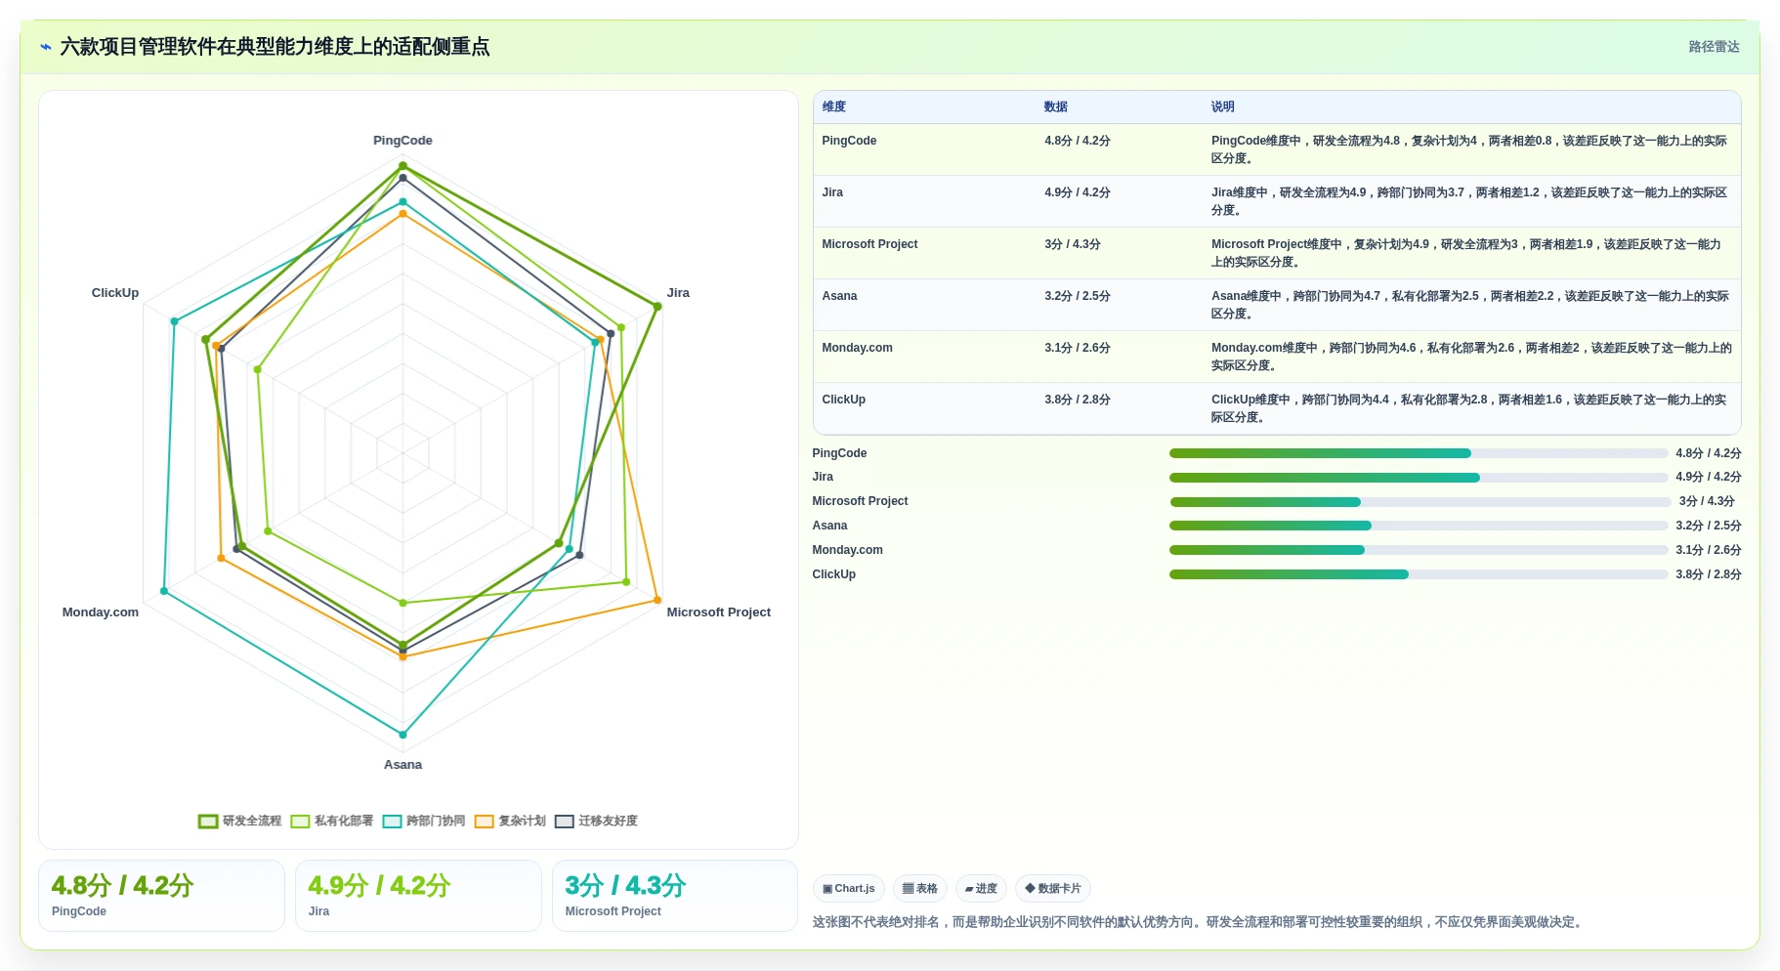Click the footnote starting 这张图不代表绝对排名
The width and height of the screenshot is (1780, 971).
pos(1199,922)
